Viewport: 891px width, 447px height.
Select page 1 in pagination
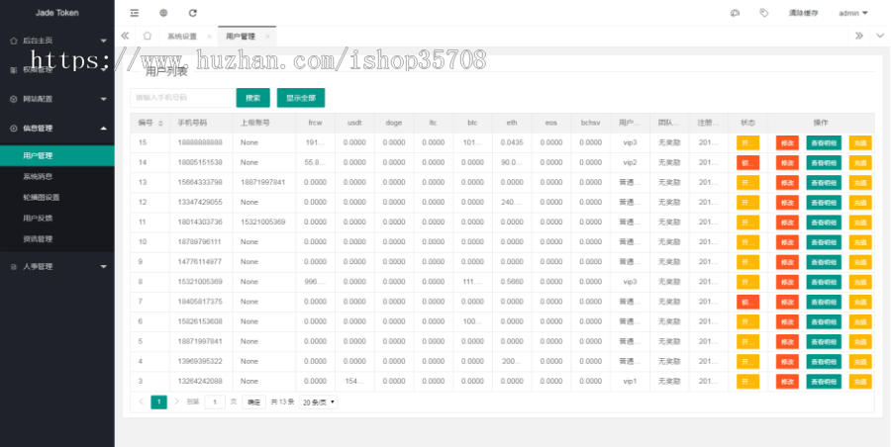tap(159, 402)
